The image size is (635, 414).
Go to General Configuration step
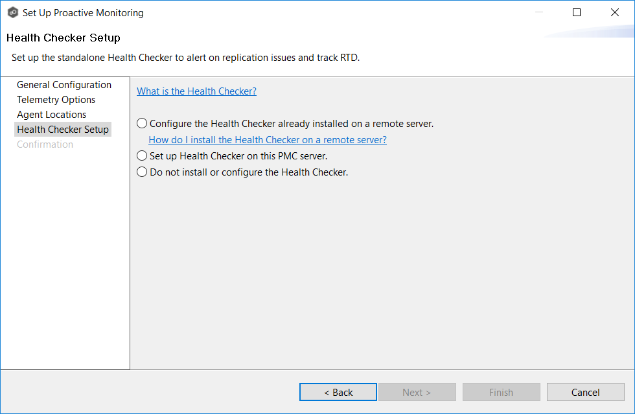(x=64, y=85)
